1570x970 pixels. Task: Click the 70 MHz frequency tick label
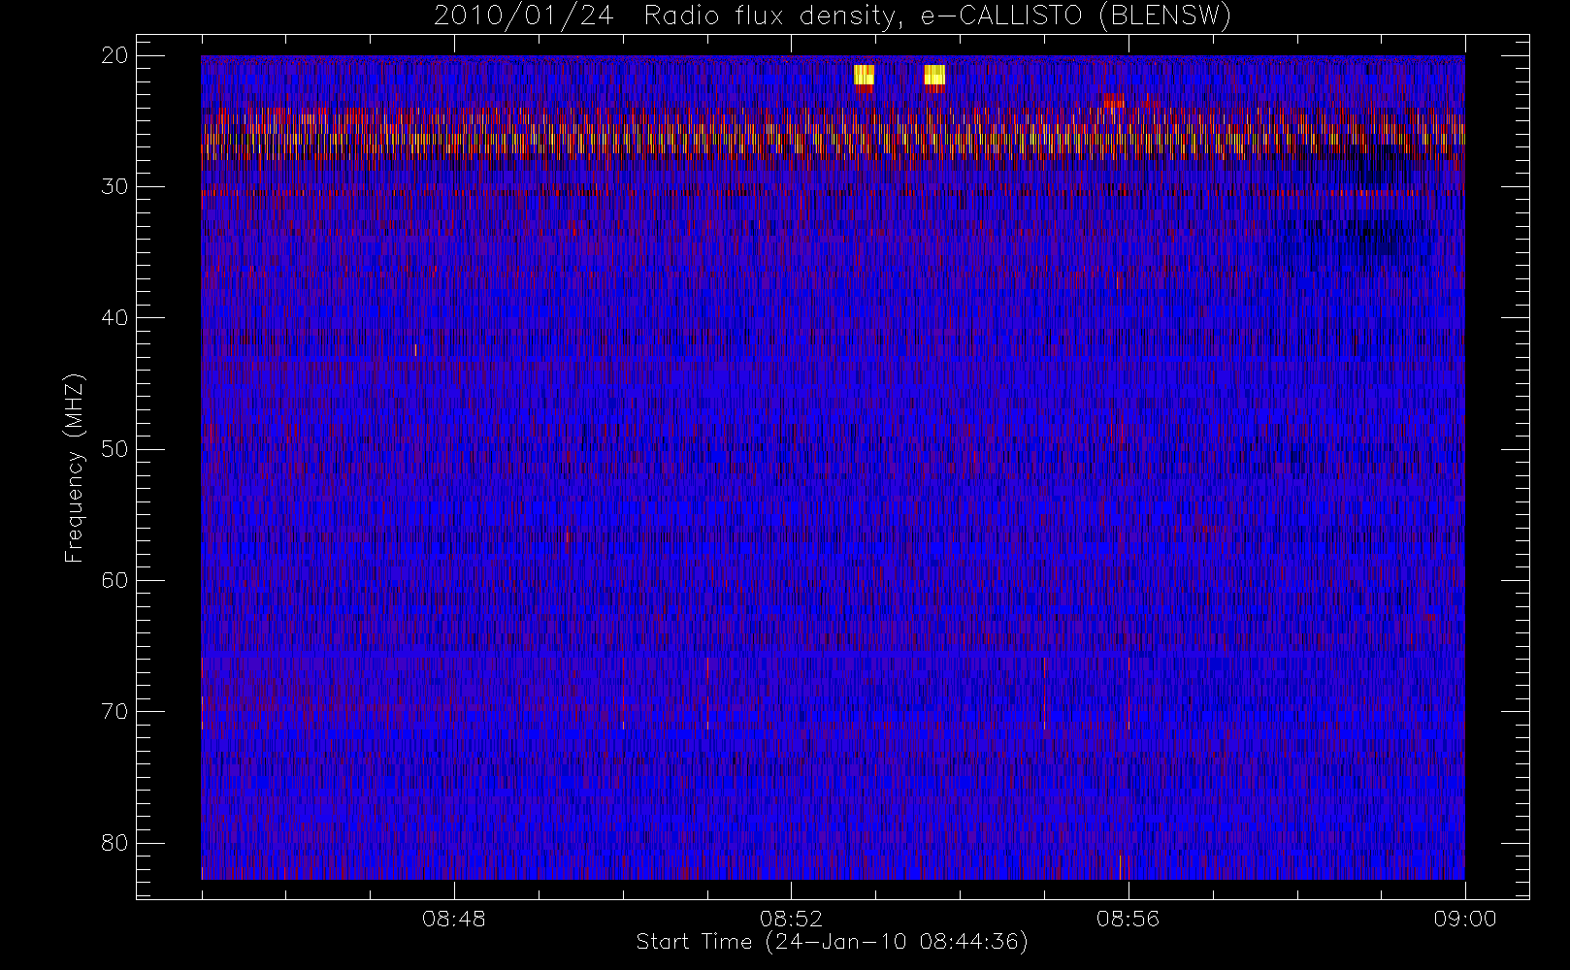point(114,711)
